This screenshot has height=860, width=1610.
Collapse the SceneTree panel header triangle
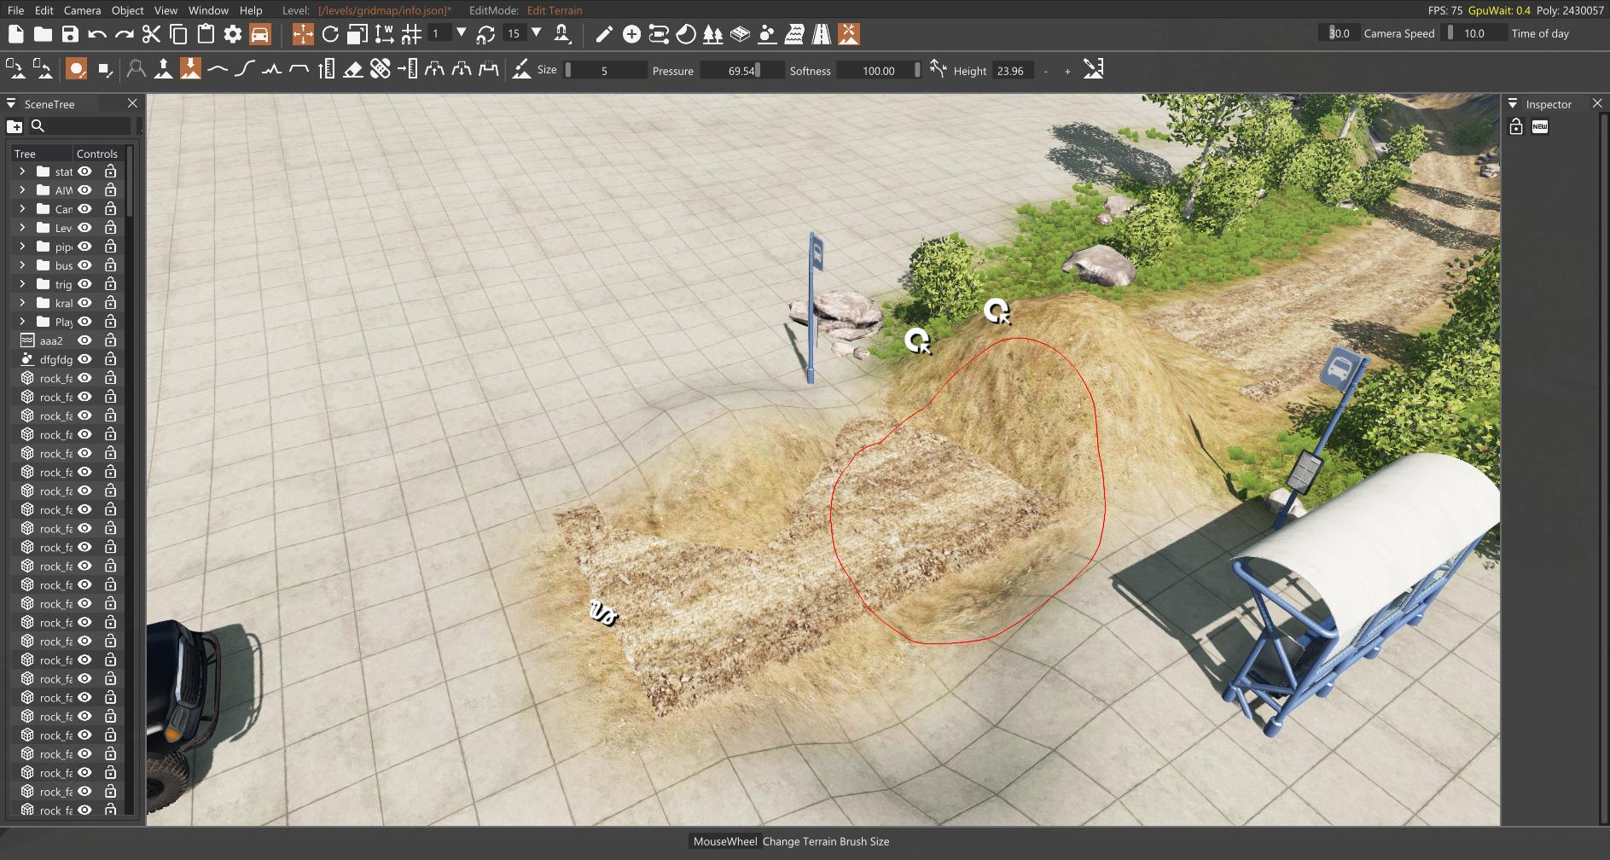click(x=11, y=103)
